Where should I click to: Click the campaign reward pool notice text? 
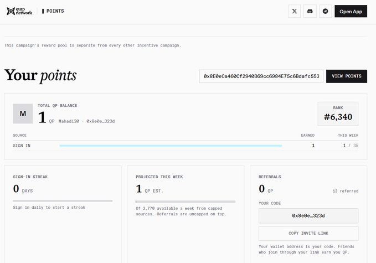tap(92, 45)
